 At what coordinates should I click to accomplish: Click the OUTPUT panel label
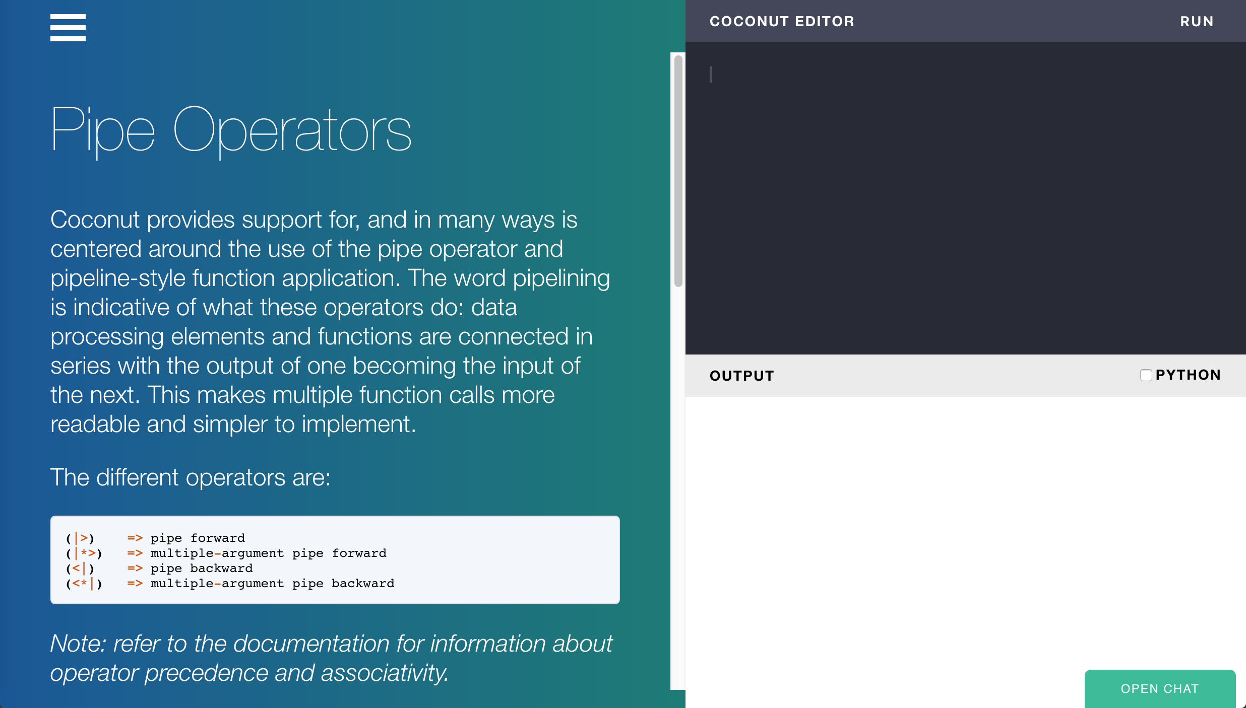741,376
